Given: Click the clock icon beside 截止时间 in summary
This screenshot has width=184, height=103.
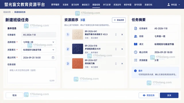Looking at the screenshot, I should (x=135, y=52).
